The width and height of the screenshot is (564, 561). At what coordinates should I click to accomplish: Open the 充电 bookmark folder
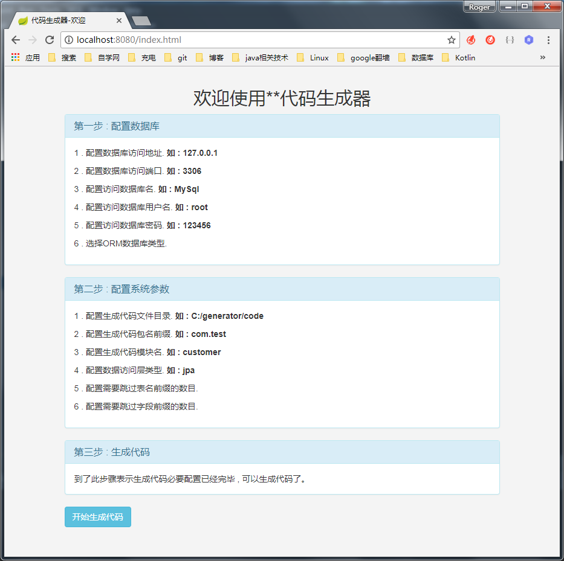[142, 57]
